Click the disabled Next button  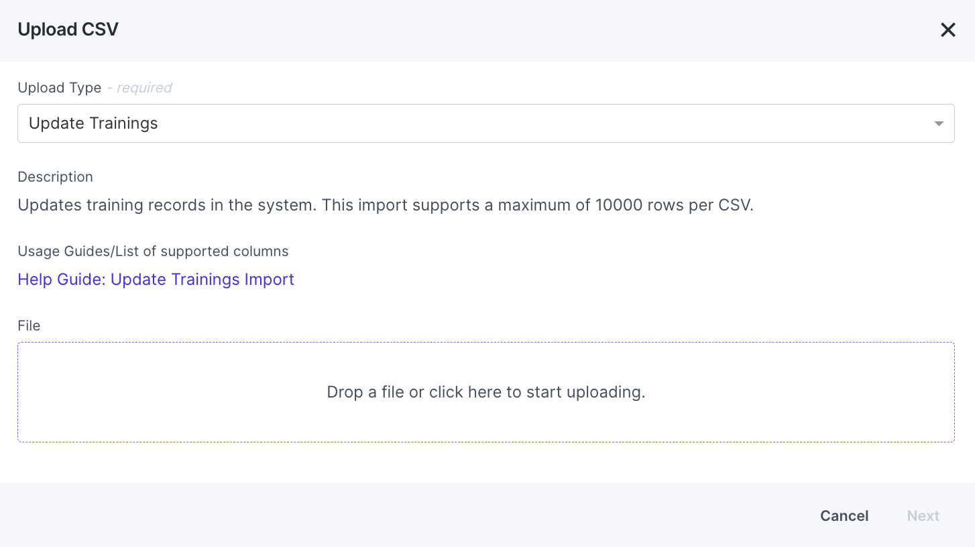tap(923, 515)
